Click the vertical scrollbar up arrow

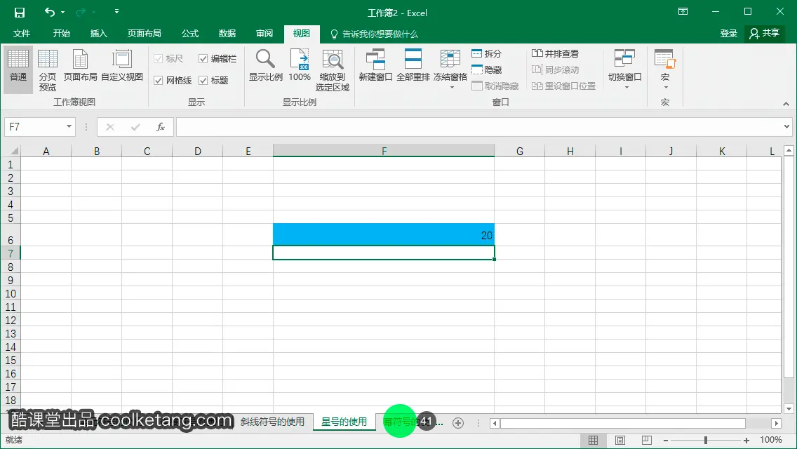tap(789, 150)
